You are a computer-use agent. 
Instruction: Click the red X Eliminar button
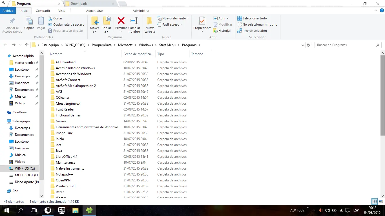[x=121, y=24]
